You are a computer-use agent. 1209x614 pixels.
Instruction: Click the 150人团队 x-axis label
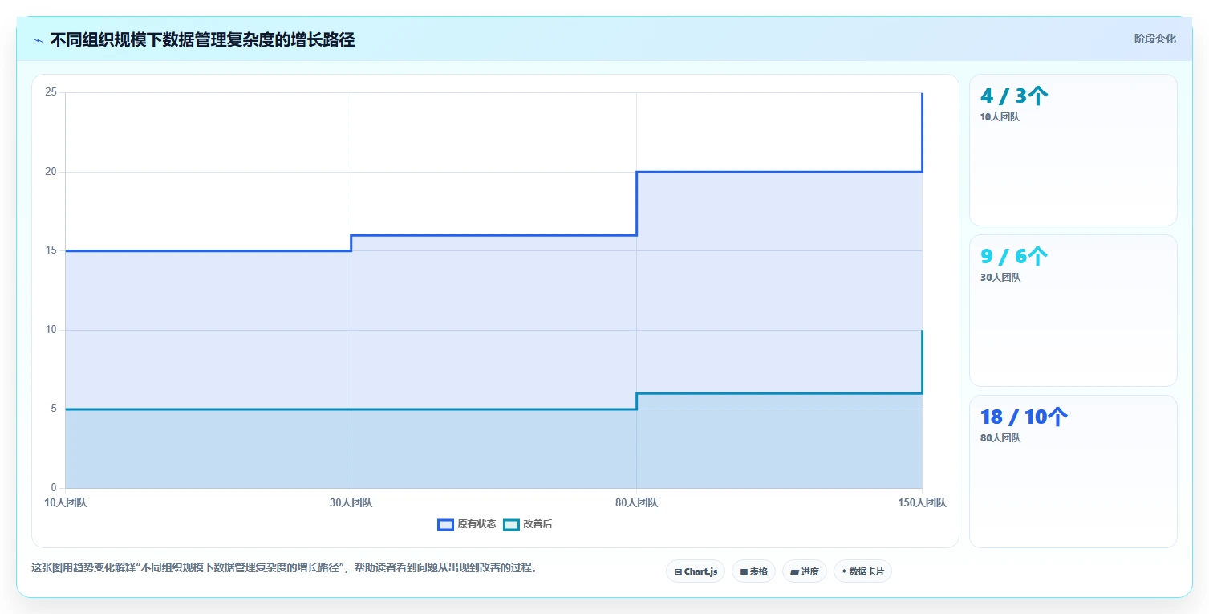coord(922,503)
